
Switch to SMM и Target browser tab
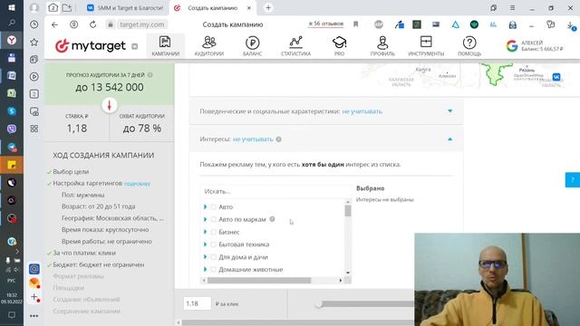tap(126, 8)
